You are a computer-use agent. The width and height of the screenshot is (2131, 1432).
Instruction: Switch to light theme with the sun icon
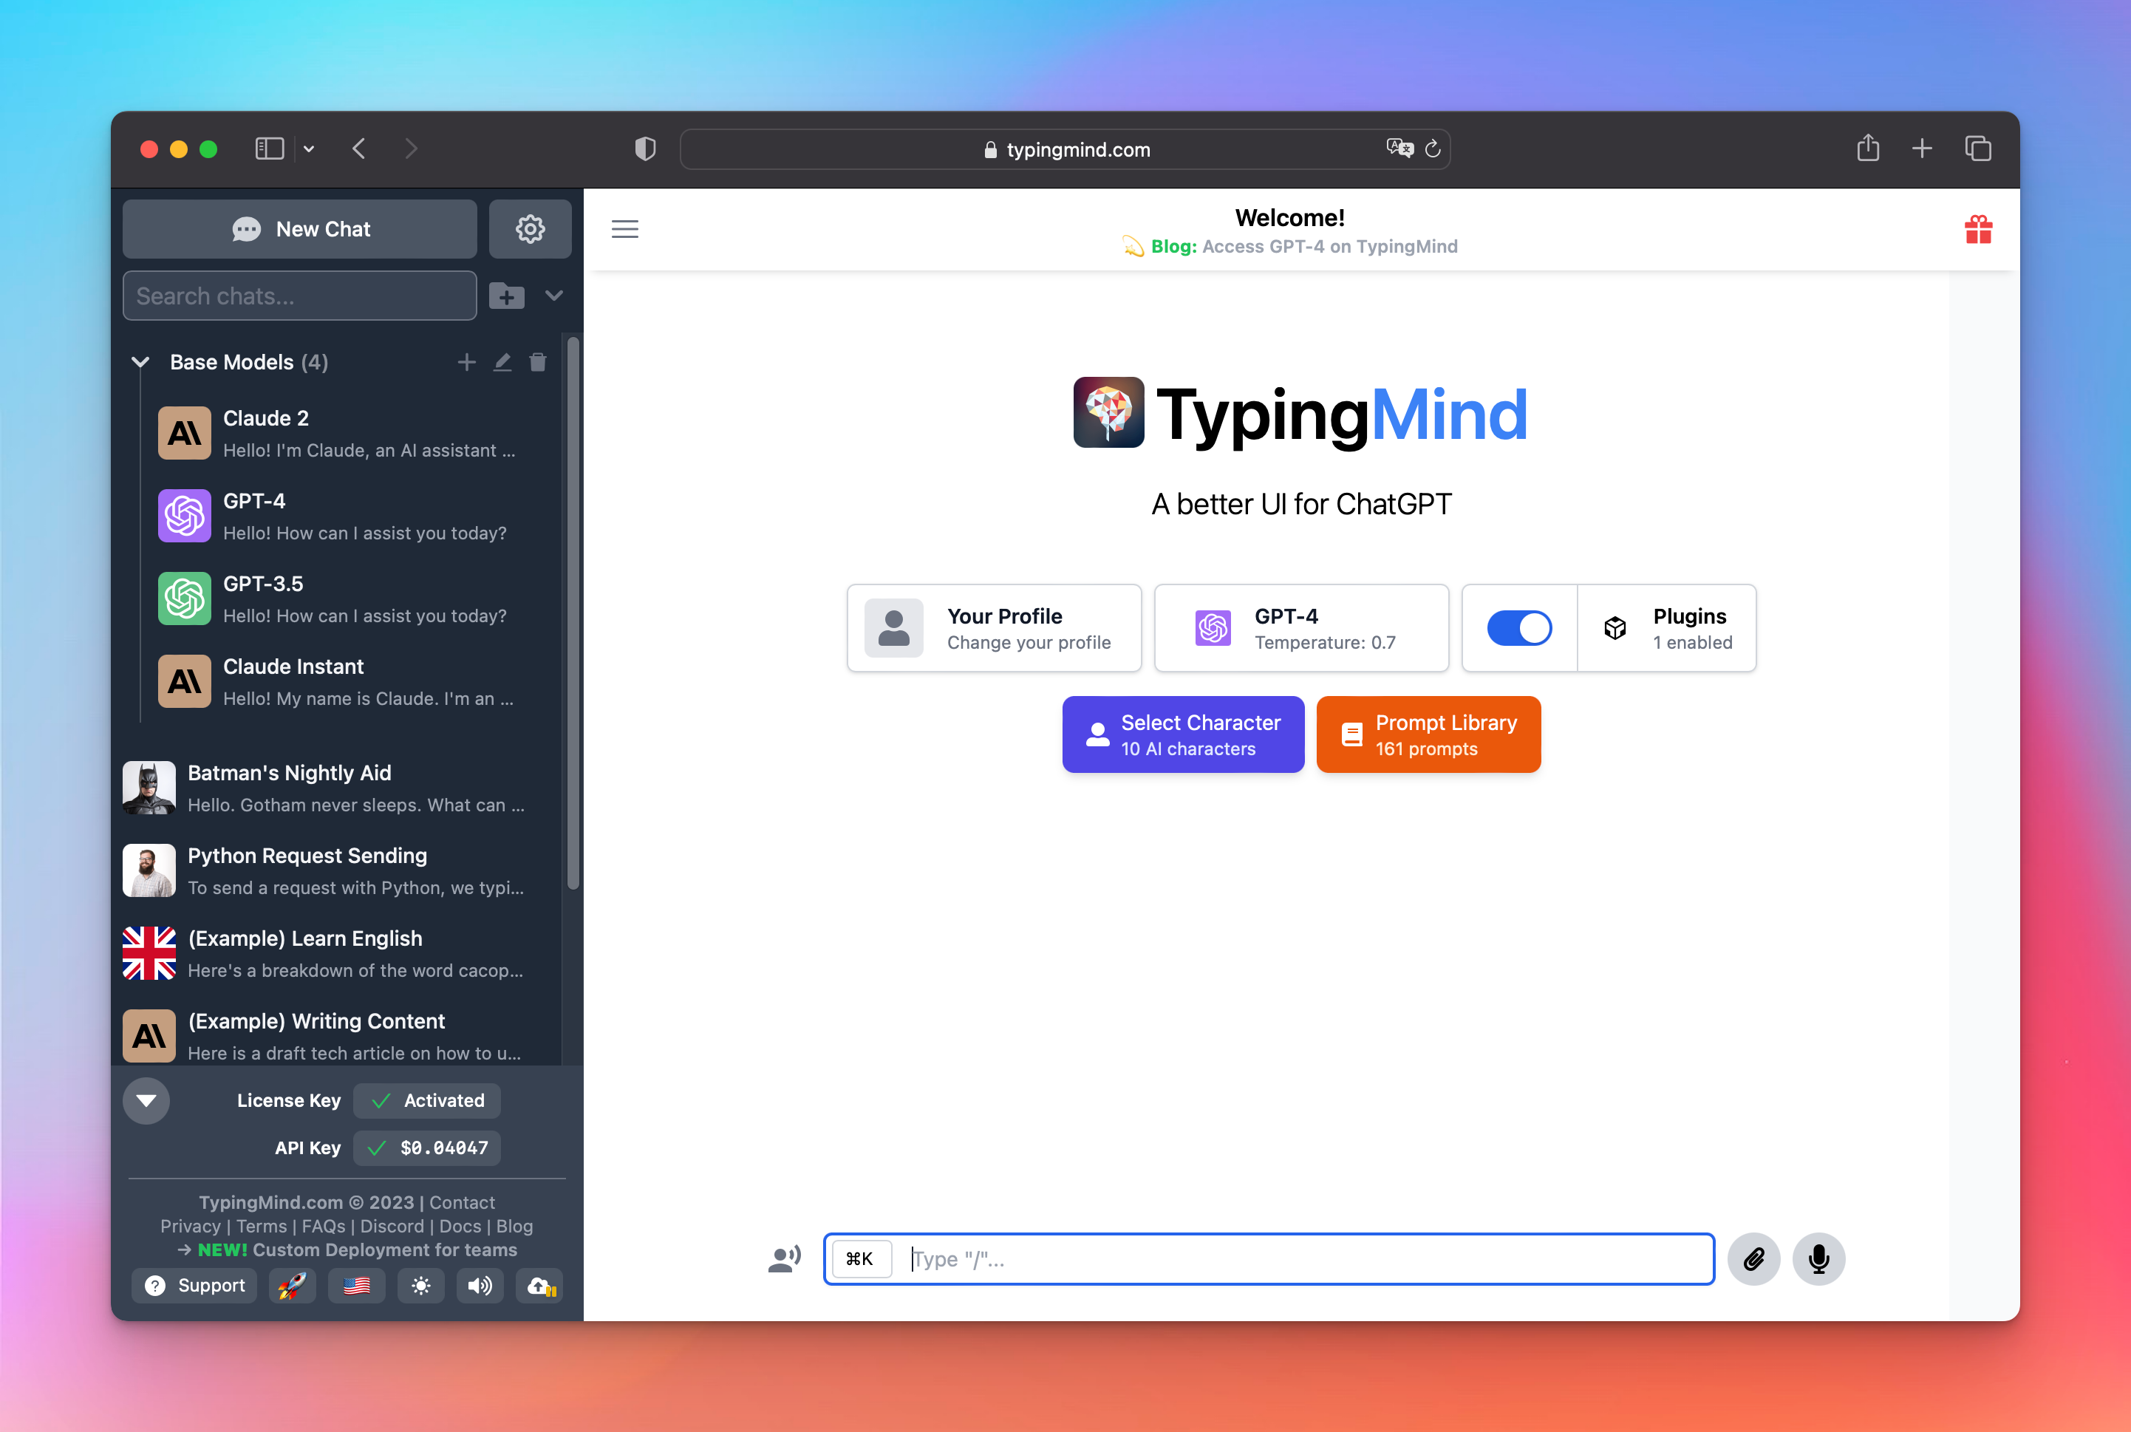point(421,1286)
